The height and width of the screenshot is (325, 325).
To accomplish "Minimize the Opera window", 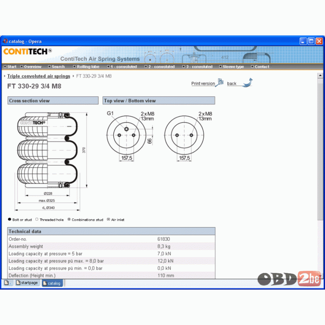I will [x=303, y=41].
